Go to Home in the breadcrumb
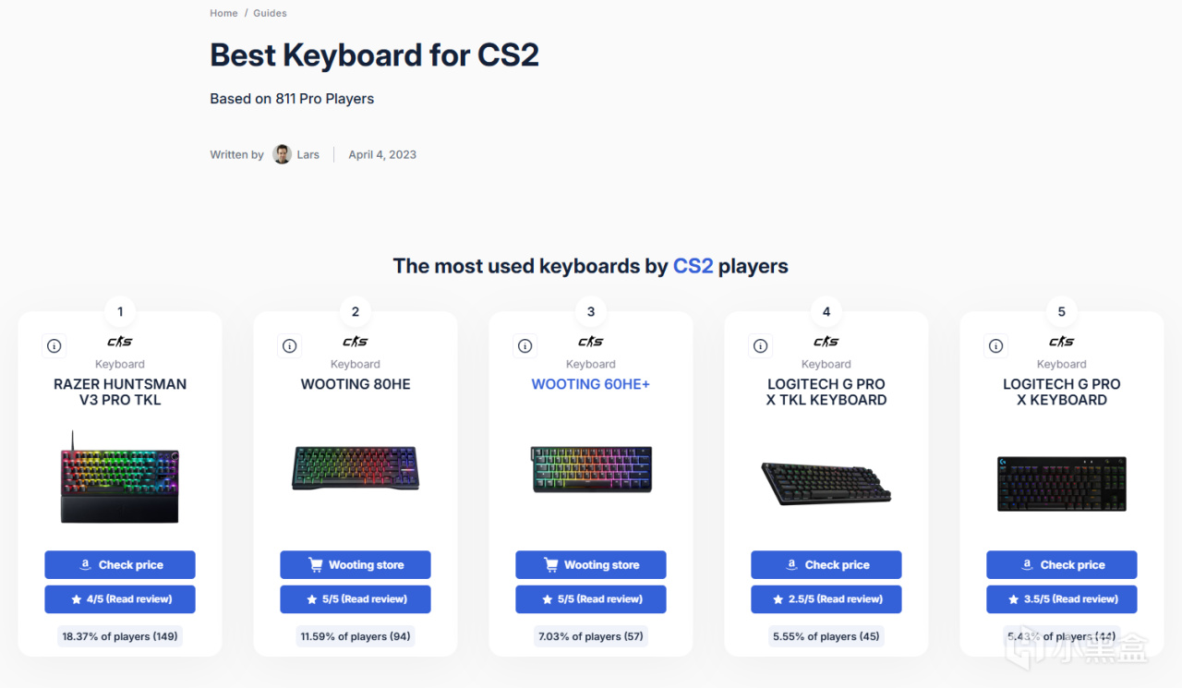Image resolution: width=1182 pixels, height=688 pixels. point(223,13)
